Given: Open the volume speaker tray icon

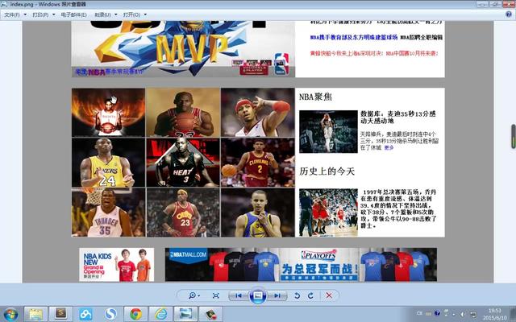Looking at the screenshot, I should [463, 314].
